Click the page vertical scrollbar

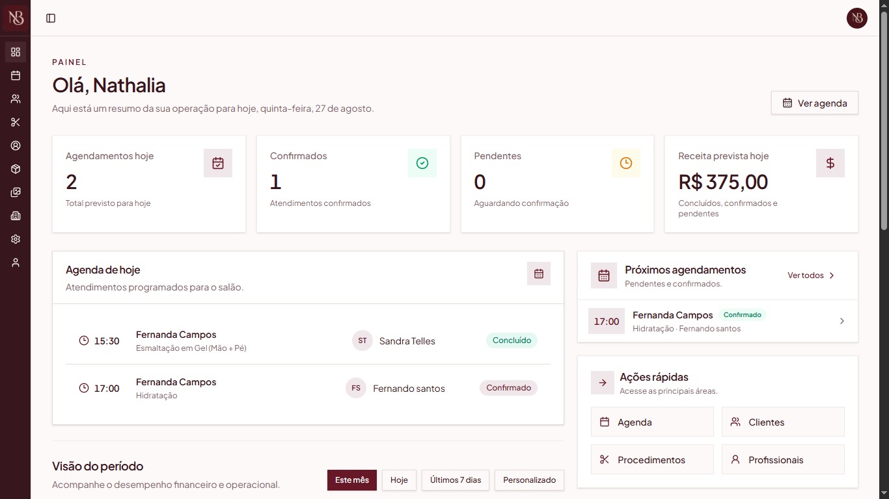tap(884, 121)
